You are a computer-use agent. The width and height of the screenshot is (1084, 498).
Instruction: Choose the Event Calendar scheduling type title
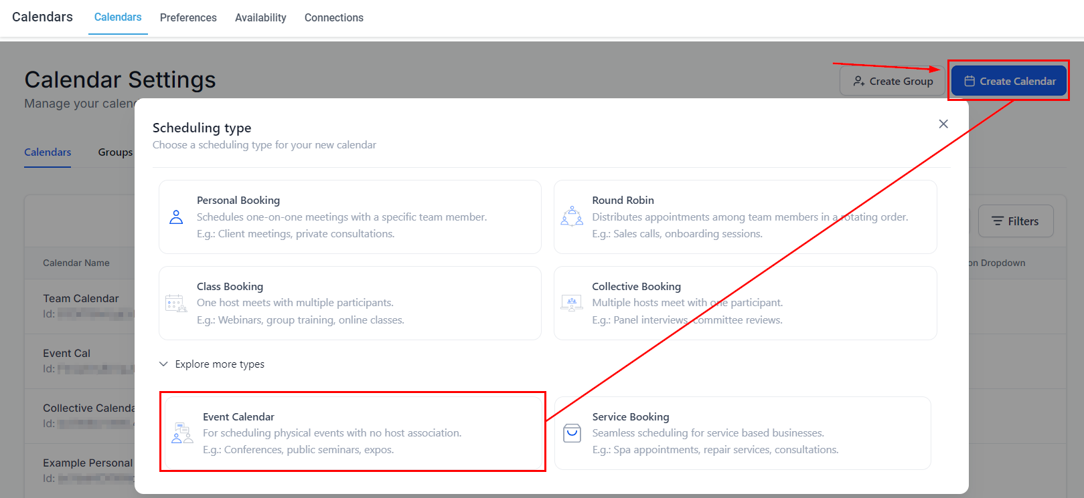click(x=238, y=416)
